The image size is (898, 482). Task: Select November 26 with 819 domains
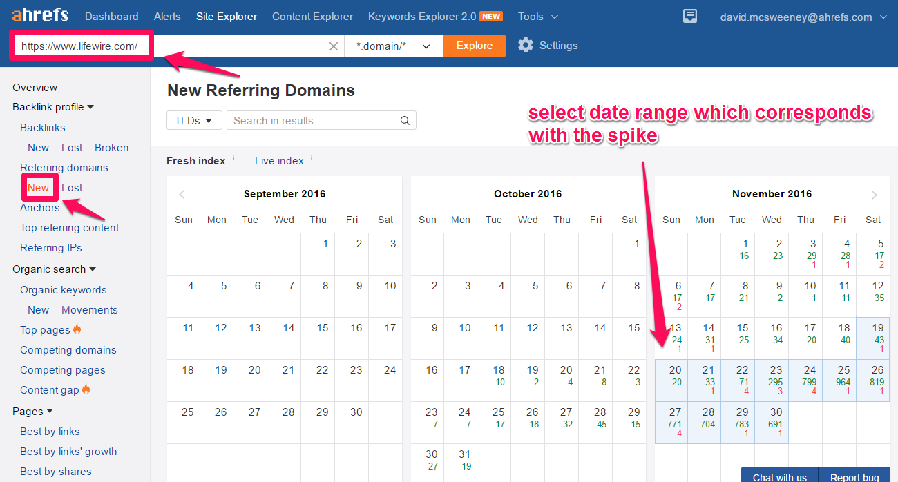tap(873, 380)
